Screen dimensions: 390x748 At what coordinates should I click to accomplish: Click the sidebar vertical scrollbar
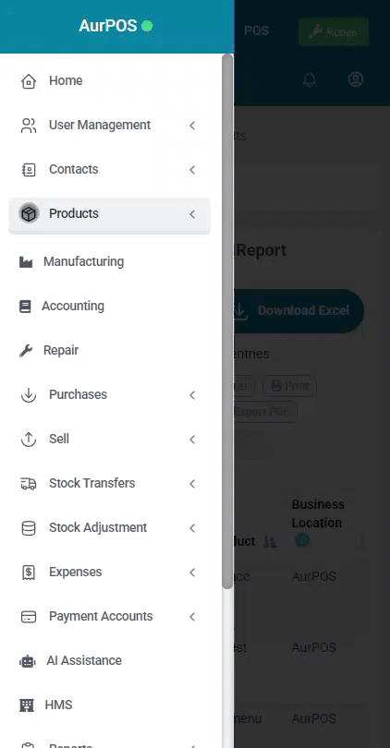[227, 322]
